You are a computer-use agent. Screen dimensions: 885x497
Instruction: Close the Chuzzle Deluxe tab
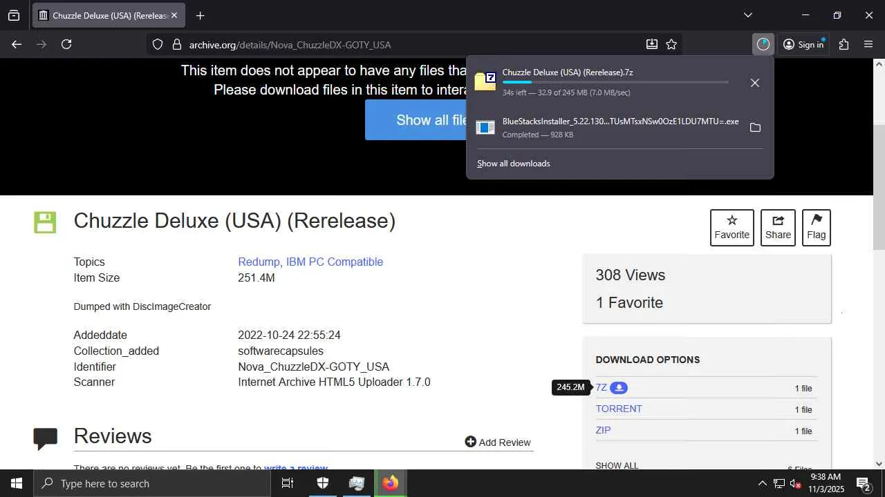pyautogui.click(x=174, y=15)
